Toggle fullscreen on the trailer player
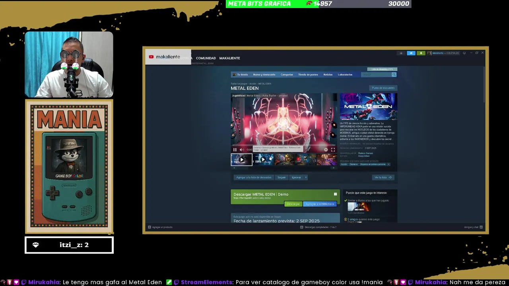The width and height of the screenshot is (509, 286). (x=333, y=150)
